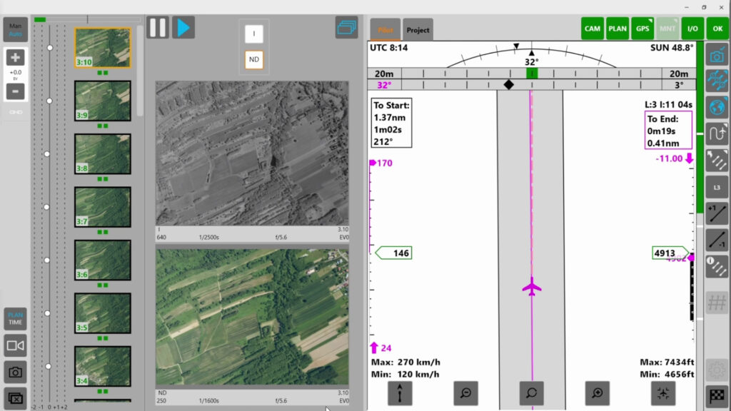Select the video recording icon in left sidebar
731x411 pixels.
(15, 345)
